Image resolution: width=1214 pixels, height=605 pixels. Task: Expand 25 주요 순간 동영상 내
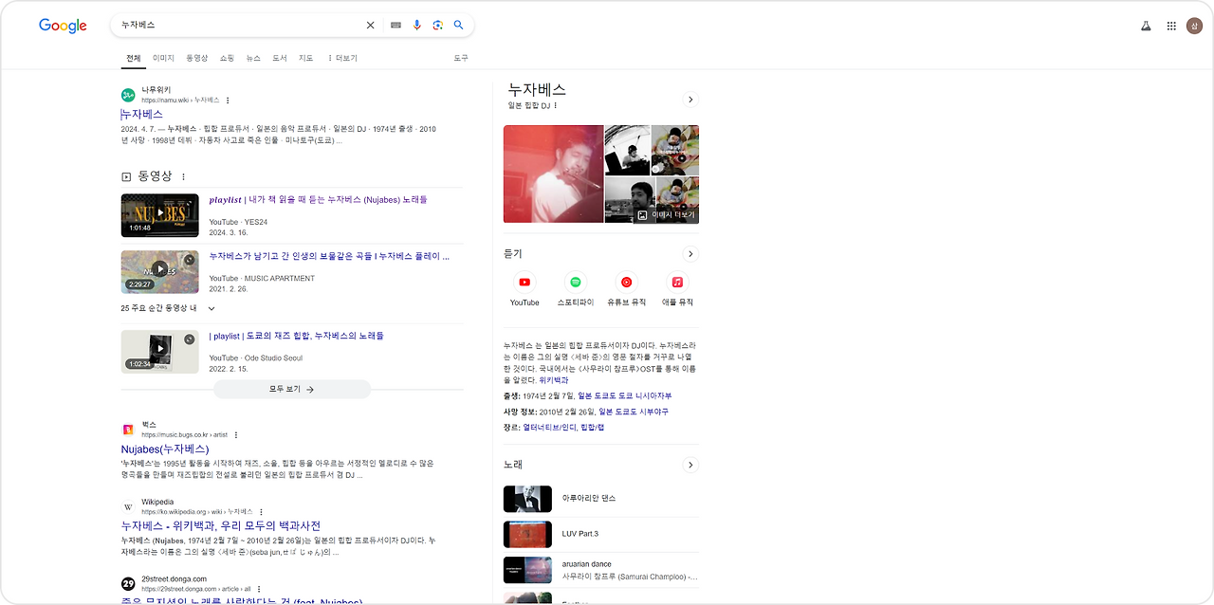(x=211, y=308)
